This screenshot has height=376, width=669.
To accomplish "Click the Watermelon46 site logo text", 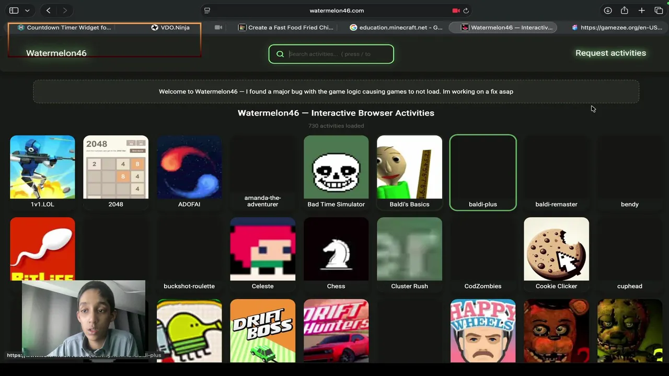I will (x=56, y=53).
